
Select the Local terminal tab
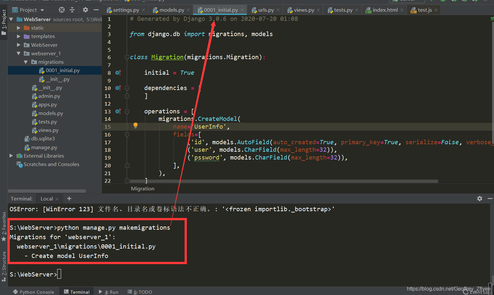click(x=47, y=199)
